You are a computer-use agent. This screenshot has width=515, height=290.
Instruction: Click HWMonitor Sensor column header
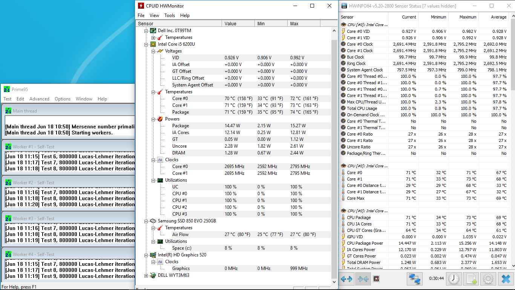(179, 23)
